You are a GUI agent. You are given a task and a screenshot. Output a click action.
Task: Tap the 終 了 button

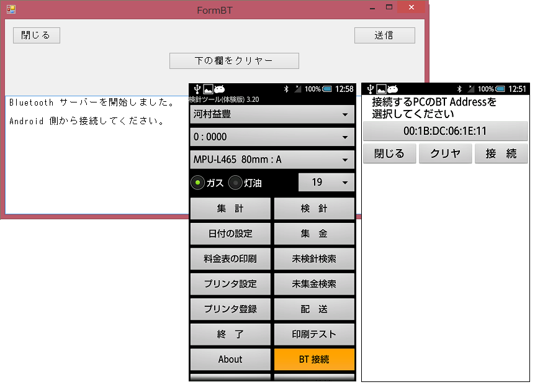click(x=230, y=334)
